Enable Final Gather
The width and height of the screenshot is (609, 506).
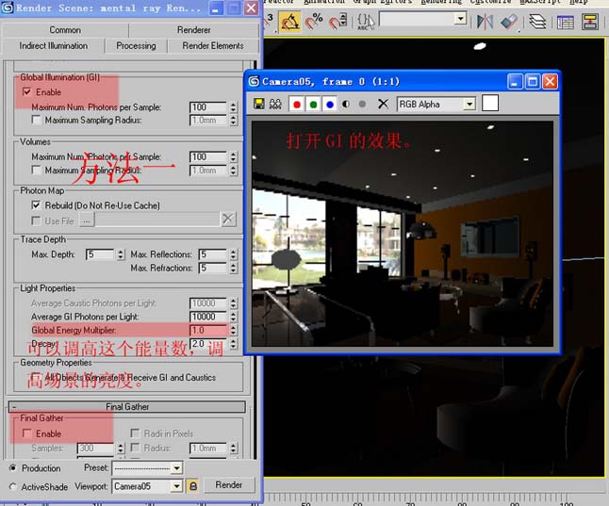[27, 433]
